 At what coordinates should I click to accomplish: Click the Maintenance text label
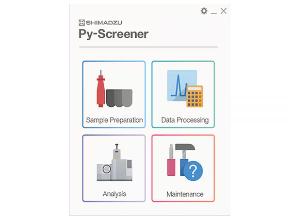185,194
